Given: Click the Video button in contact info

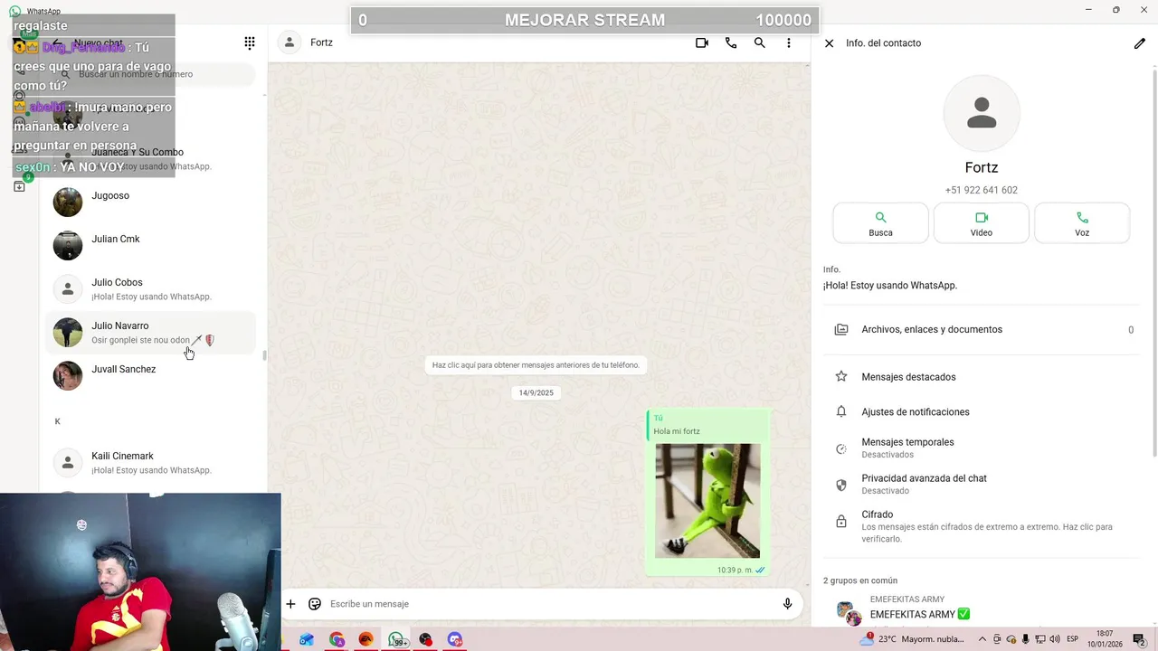Looking at the screenshot, I should pos(982,223).
